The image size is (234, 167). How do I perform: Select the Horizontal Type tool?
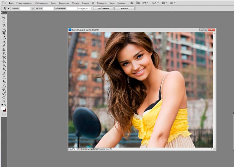tap(4, 77)
